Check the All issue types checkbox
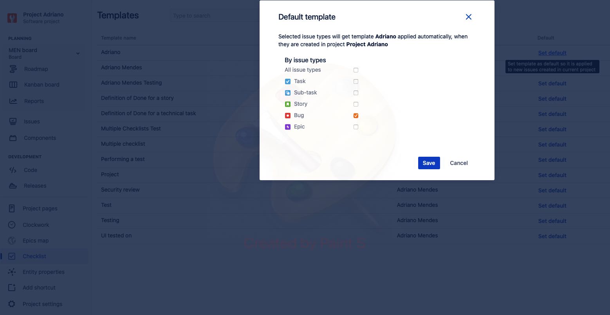610x315 pixels. point(356,70)
